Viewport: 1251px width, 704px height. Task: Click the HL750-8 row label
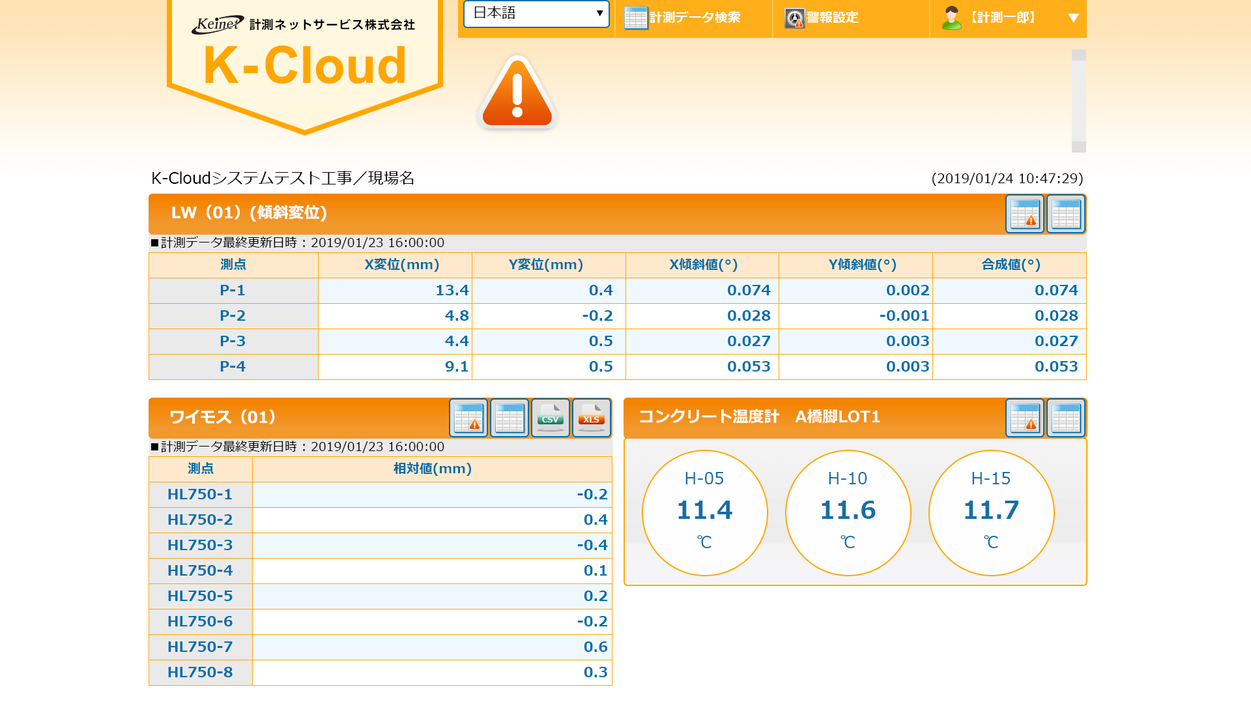(x=200, y=673)
